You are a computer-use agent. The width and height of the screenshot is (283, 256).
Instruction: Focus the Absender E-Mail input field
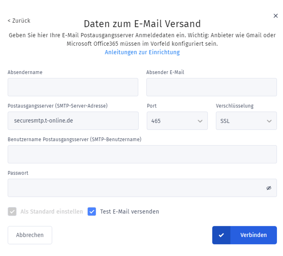point(211,87)
